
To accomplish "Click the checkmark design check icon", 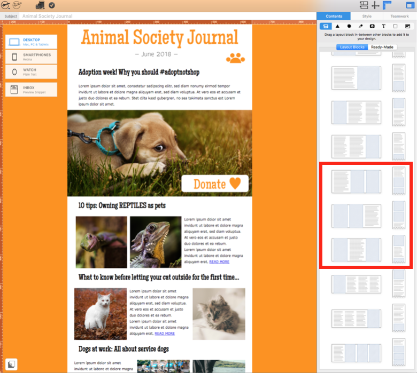I will 52,5.
